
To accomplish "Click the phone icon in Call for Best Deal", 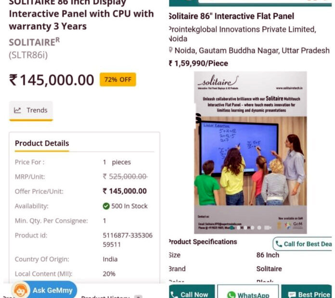I will (x=279, y=244).
